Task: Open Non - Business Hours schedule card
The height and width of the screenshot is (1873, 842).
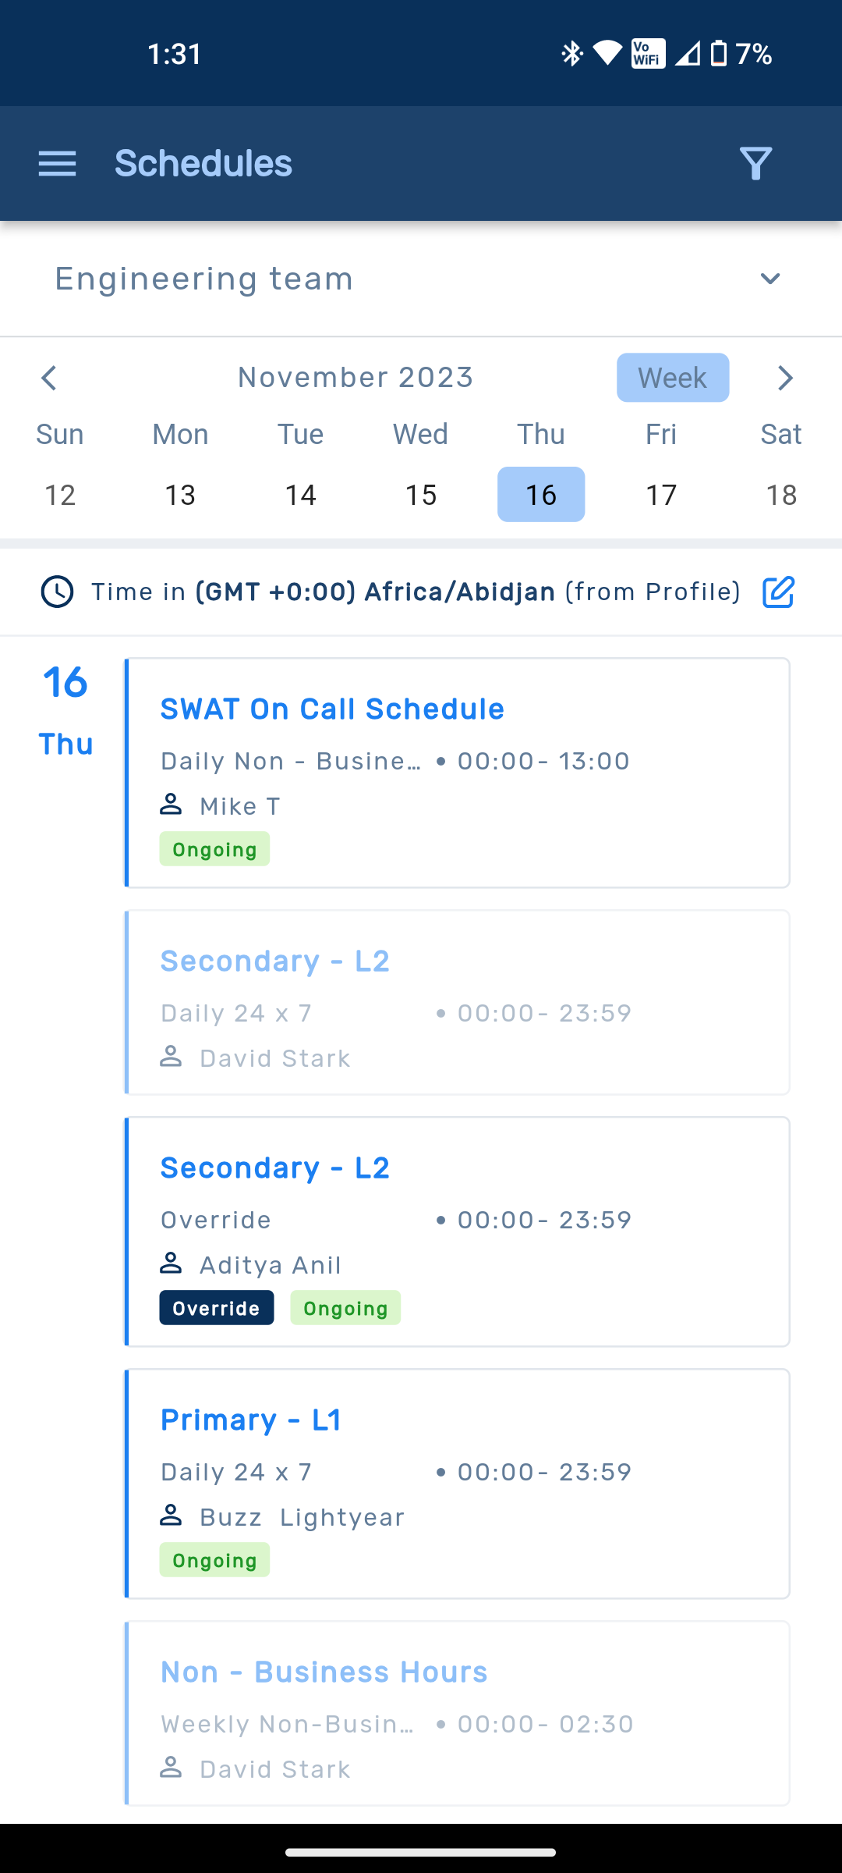Action: (x=324, y=1672)
